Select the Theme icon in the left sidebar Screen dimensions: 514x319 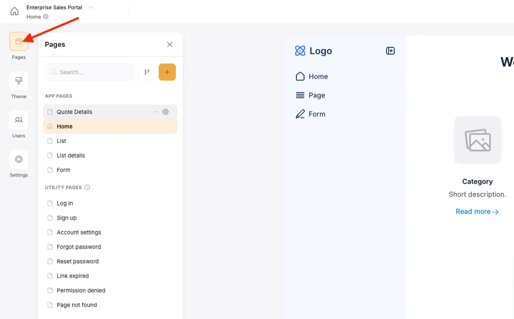point(18,81)
